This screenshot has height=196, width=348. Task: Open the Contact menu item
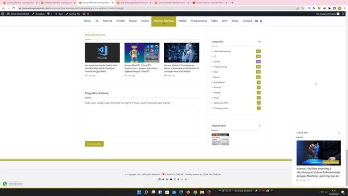(247, 21)
